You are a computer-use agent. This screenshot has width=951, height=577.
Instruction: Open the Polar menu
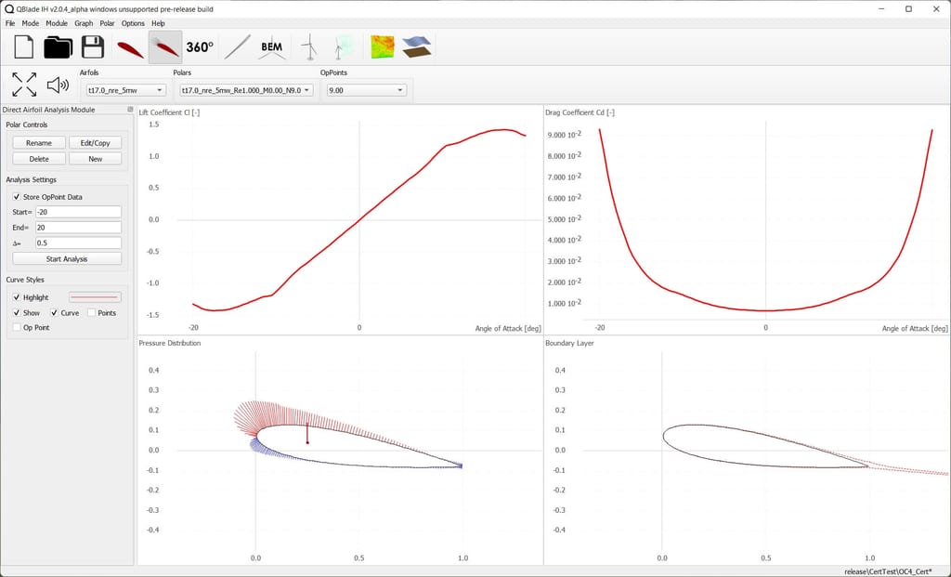pyautogui.click(x=108, y=22)
